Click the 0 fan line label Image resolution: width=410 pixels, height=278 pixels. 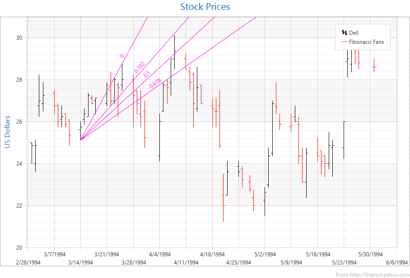tap(121, 56)
